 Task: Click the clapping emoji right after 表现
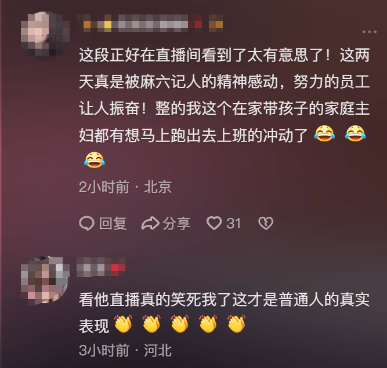pyautogui.click(x=124, y=323)
